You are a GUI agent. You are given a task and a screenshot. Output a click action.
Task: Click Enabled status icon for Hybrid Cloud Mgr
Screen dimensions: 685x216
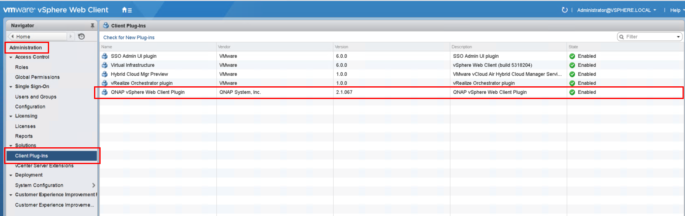coord(572,74)
